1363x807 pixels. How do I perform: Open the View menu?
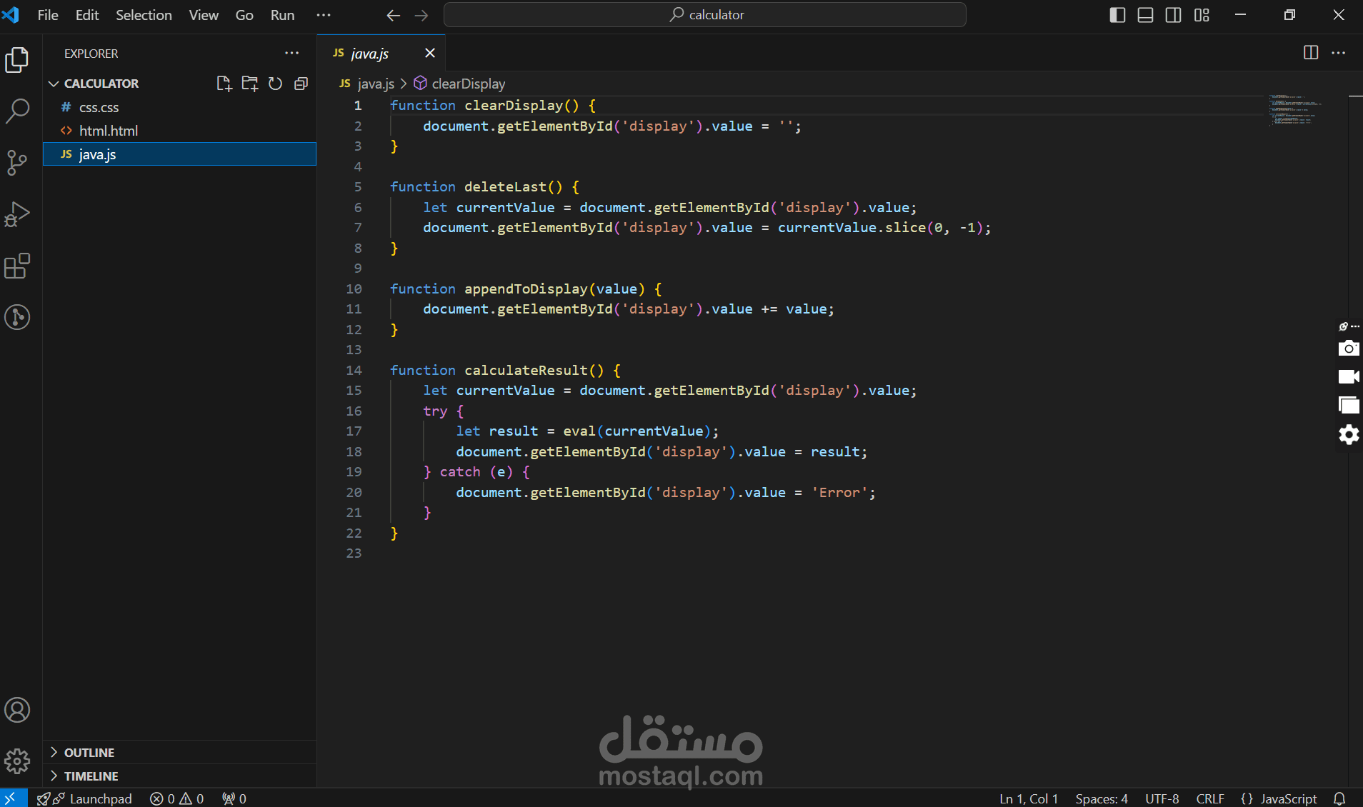[204, 15]
